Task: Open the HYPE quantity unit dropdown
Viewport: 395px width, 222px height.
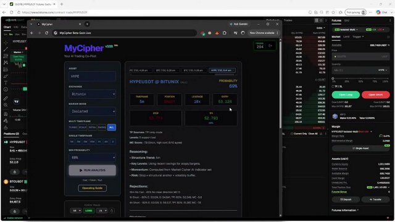Action: pos(383,70)
